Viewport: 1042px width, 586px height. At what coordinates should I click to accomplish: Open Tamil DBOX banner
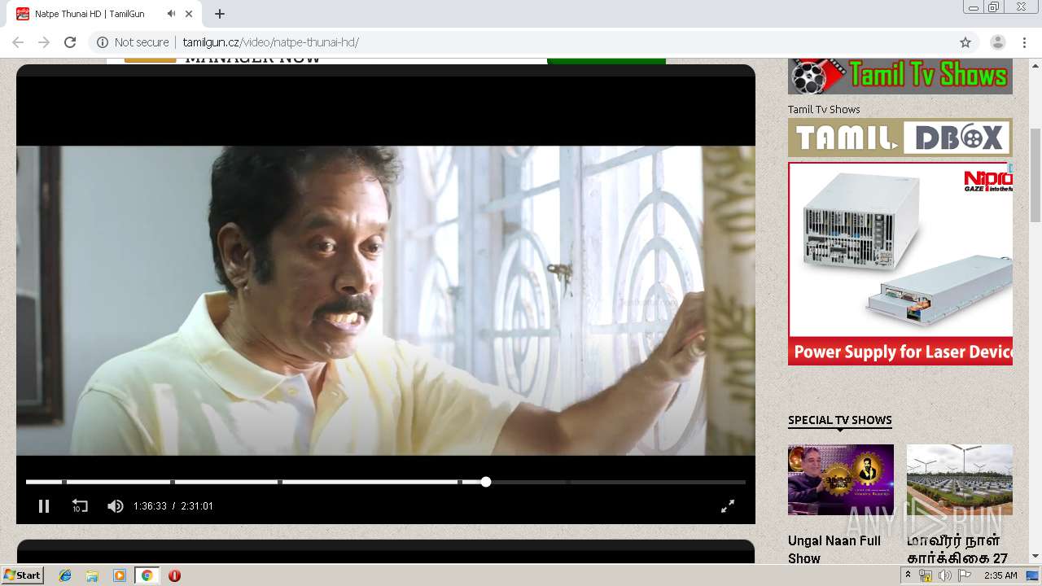tap(900, 138)
